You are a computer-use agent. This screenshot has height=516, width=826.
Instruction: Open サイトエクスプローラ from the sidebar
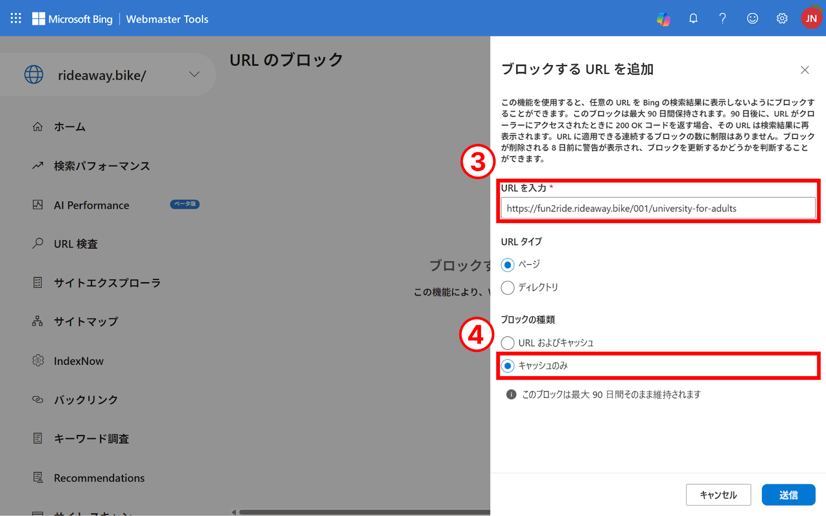coord(107,282)
